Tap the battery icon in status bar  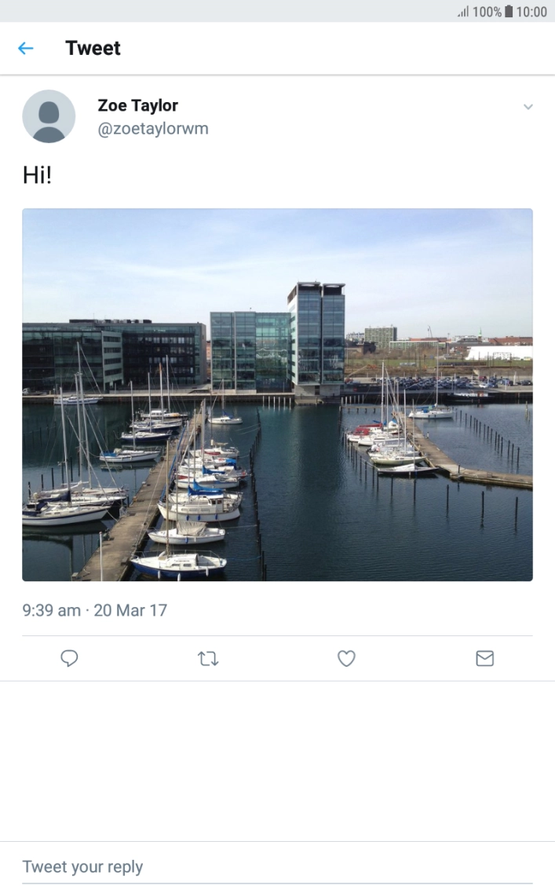509,12
